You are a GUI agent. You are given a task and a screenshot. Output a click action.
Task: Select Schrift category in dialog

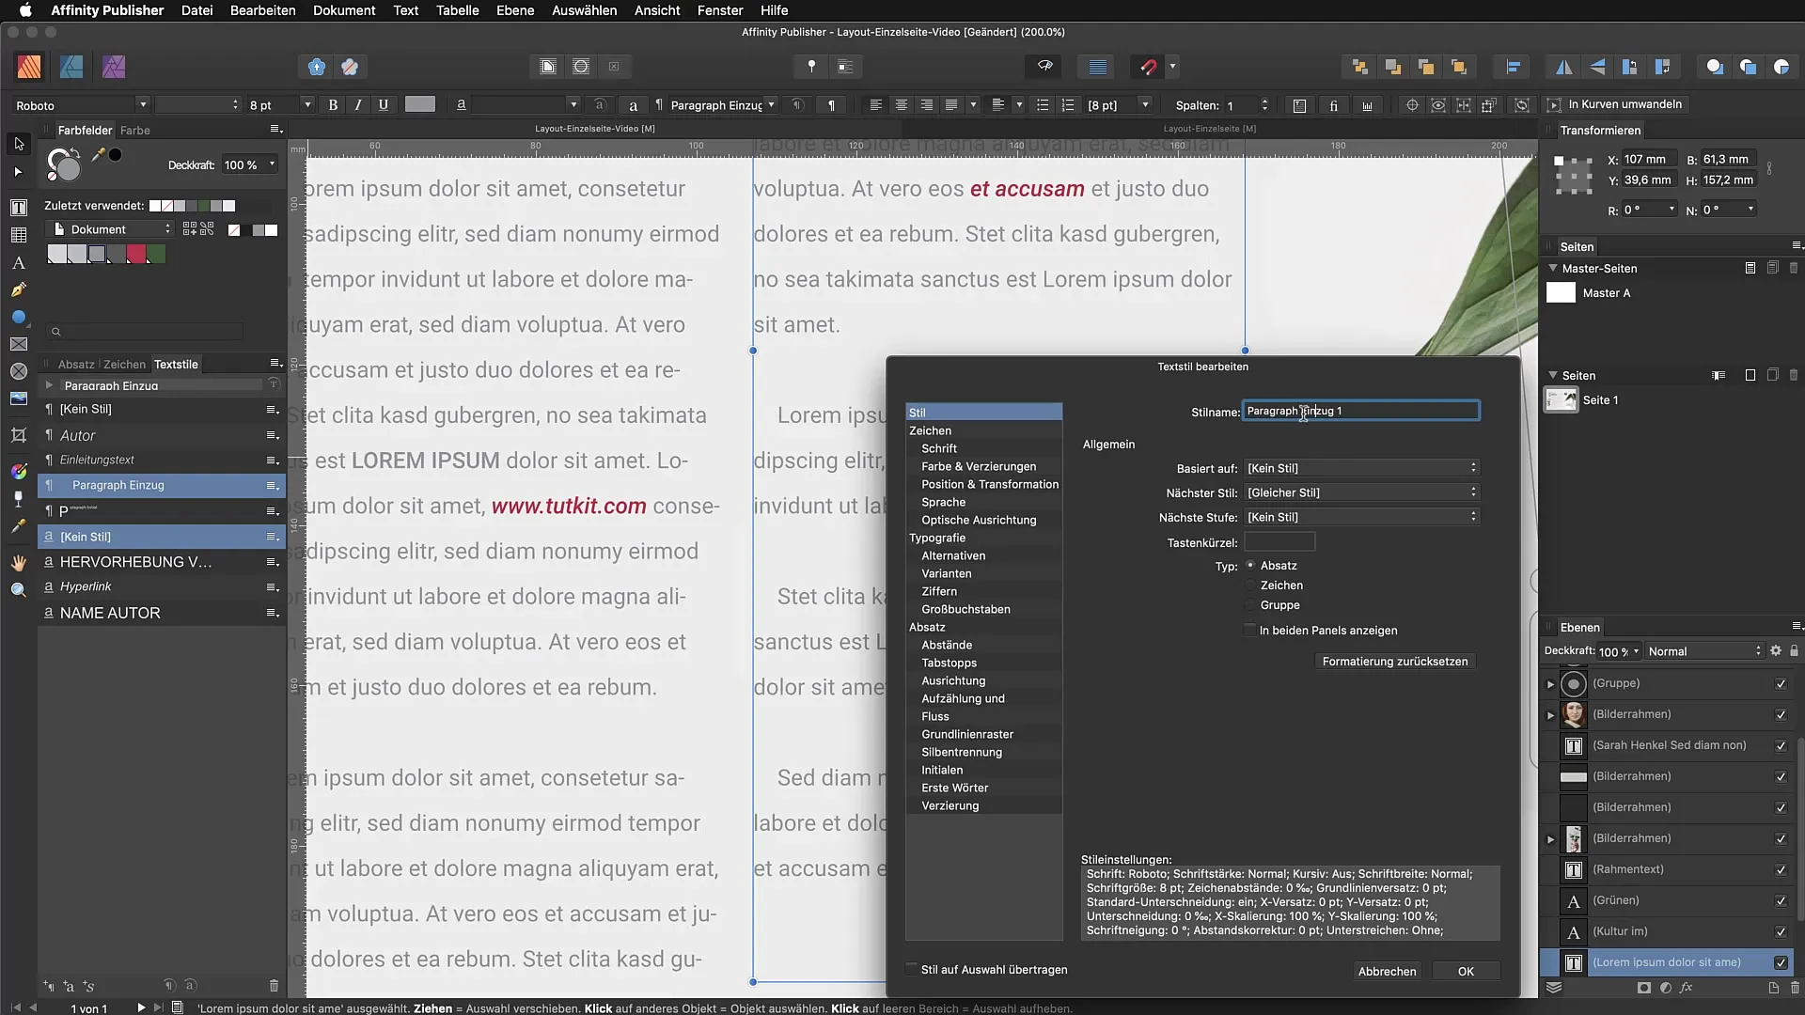coord(939,448)
